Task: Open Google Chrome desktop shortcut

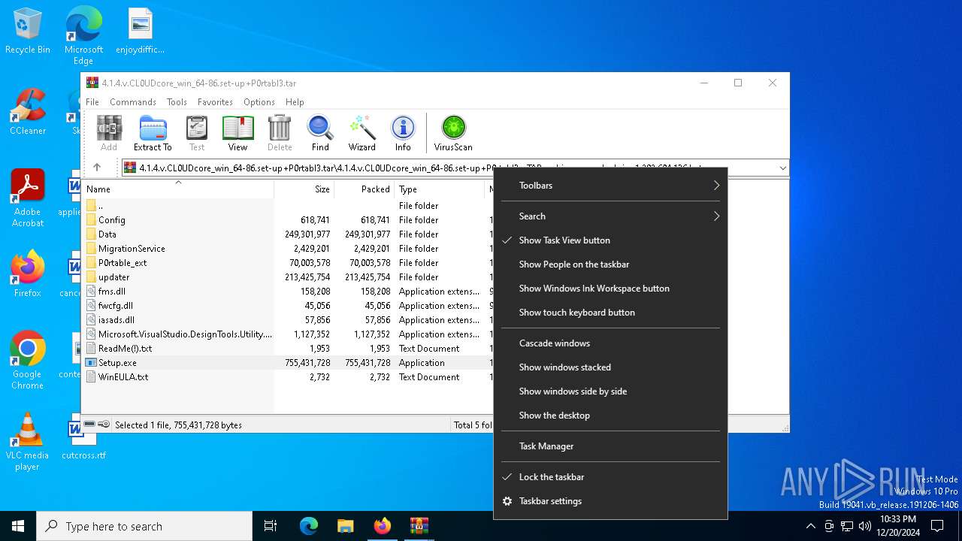Action: [28, 361]
